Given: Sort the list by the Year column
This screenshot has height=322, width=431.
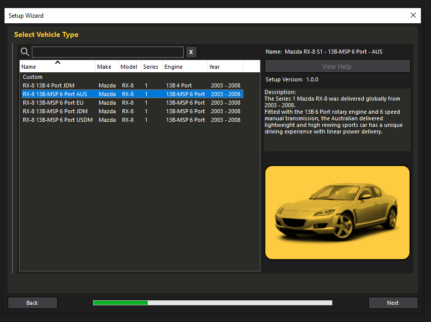Looking at the screenshot, I should (x=225, y=67).
